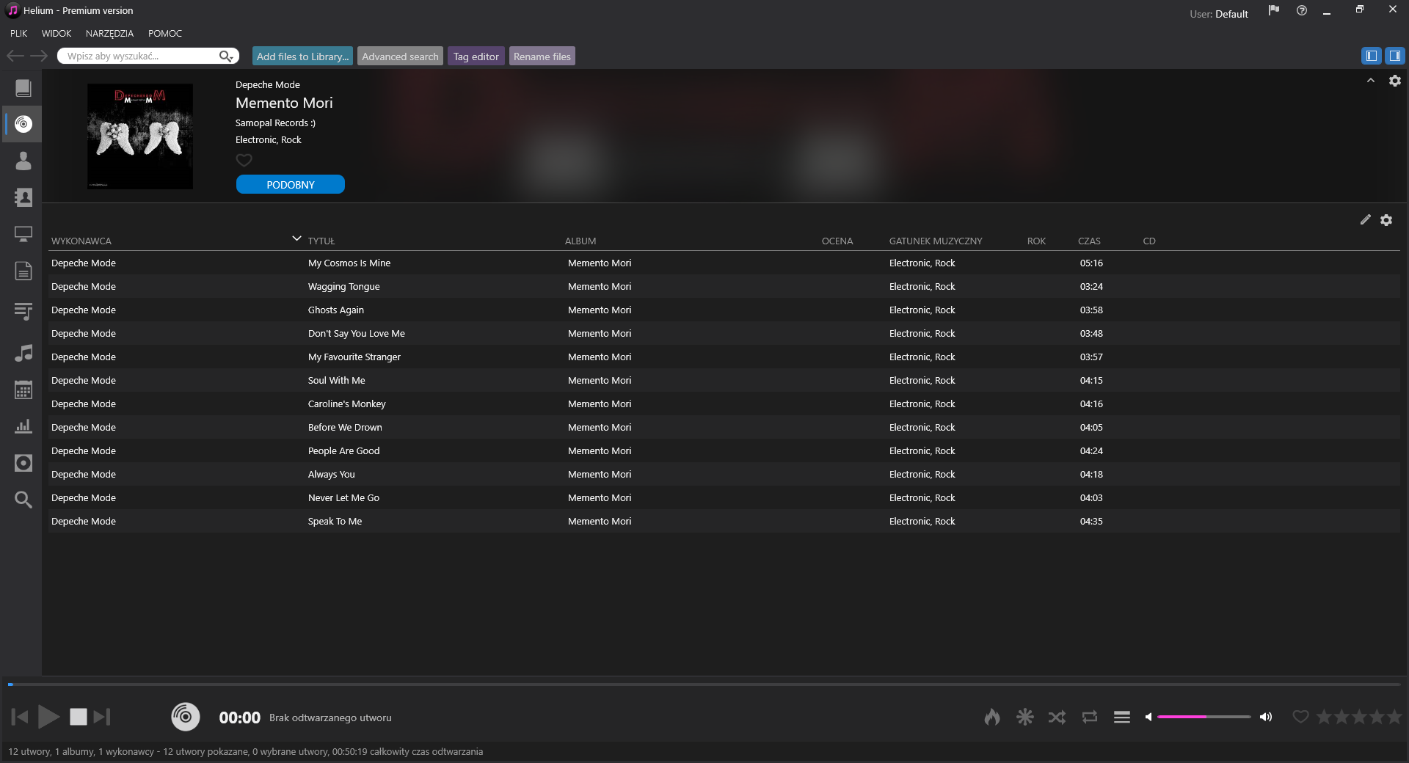Navigate forward with the right arrow
The height and width of the screenshot is (763, 1409).
click(x=39, y=56)
